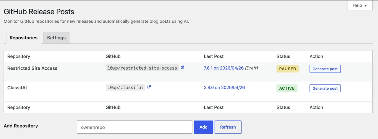Image resolution: width=378 pixels, height=139 pixels.
Task: Open external link icon for 10up/classifai
Action: pyautogui.click(x=149, y=87)
